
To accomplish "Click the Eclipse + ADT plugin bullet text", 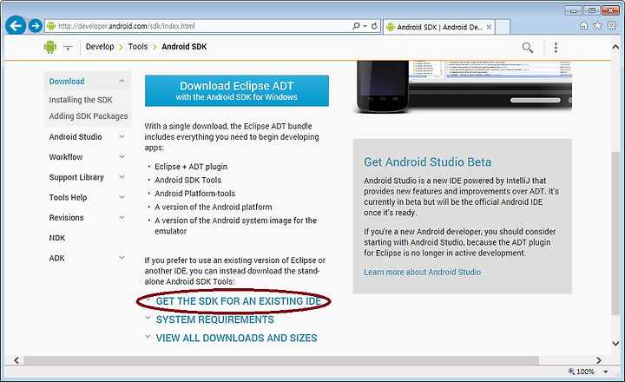I will click(191, 167).
